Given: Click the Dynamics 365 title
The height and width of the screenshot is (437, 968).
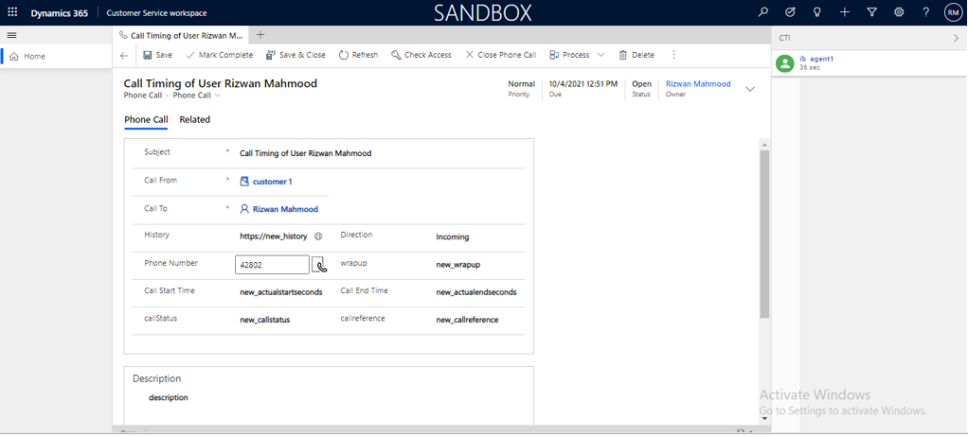Looking at the screenshot, I should point(60,13).
